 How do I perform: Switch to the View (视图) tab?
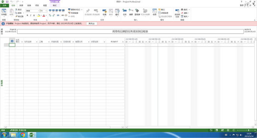(x=45, y=6)
